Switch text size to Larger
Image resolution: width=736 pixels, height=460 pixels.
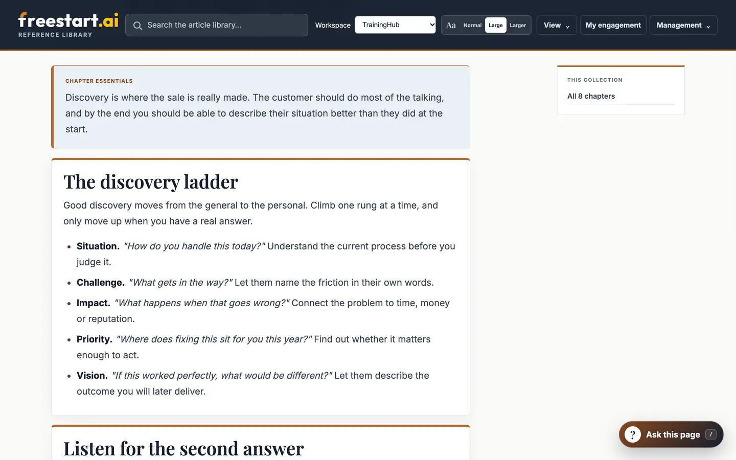tap(518, 25)
